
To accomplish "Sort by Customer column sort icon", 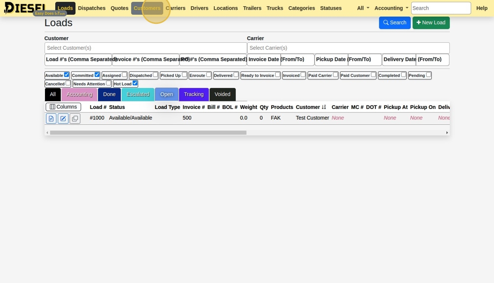I will pos(324,107).
